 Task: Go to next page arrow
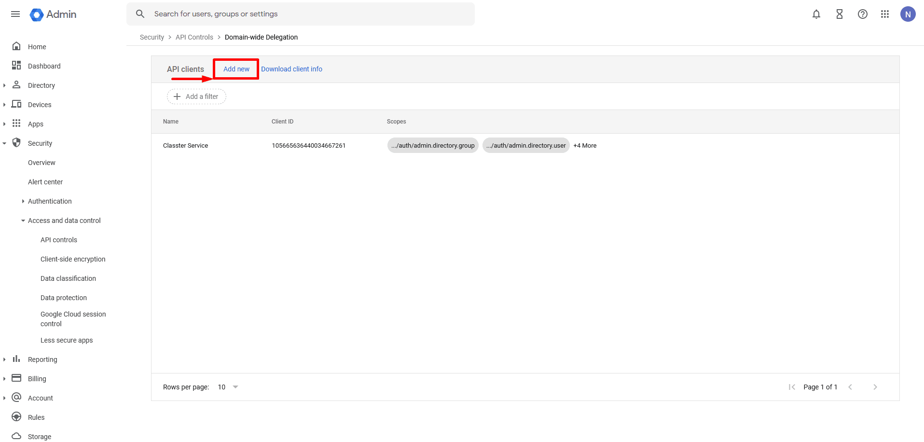click(x=875, y=387)
